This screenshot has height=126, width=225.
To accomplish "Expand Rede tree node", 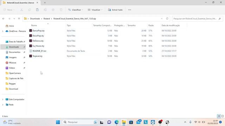I will click(3, 105).
